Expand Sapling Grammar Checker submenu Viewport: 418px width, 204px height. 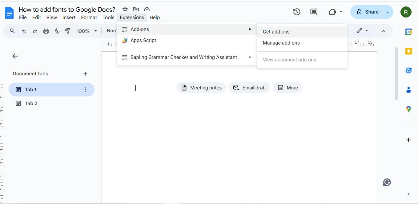pyautogui.click(x=187, y=57)
